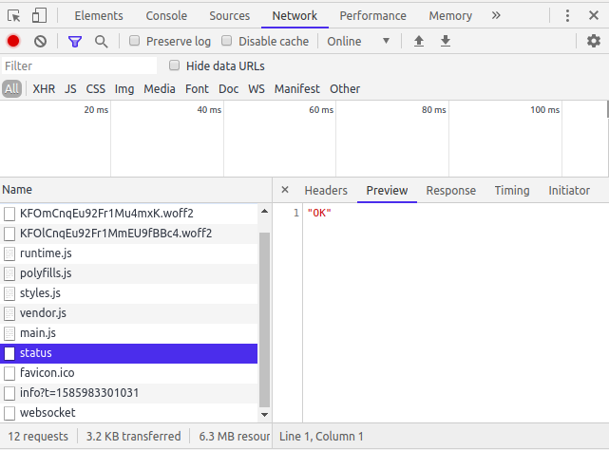Image resolution: width=609 pixels, height=450 pixels.
Task: Select info?t=1585983301031 request
Action: pos(128,393)
